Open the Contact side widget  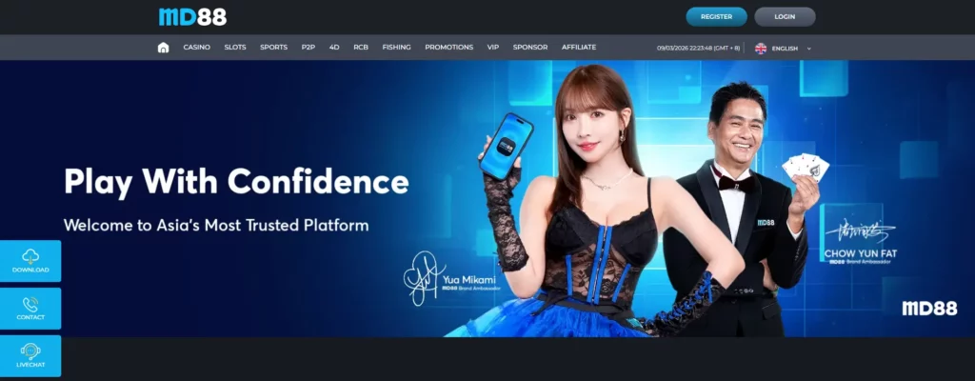click(x=30, y=309)
